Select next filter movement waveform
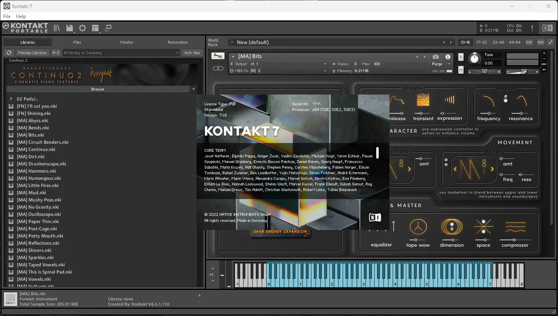Viewport: 558px width, 316px height. click(492, 169)
